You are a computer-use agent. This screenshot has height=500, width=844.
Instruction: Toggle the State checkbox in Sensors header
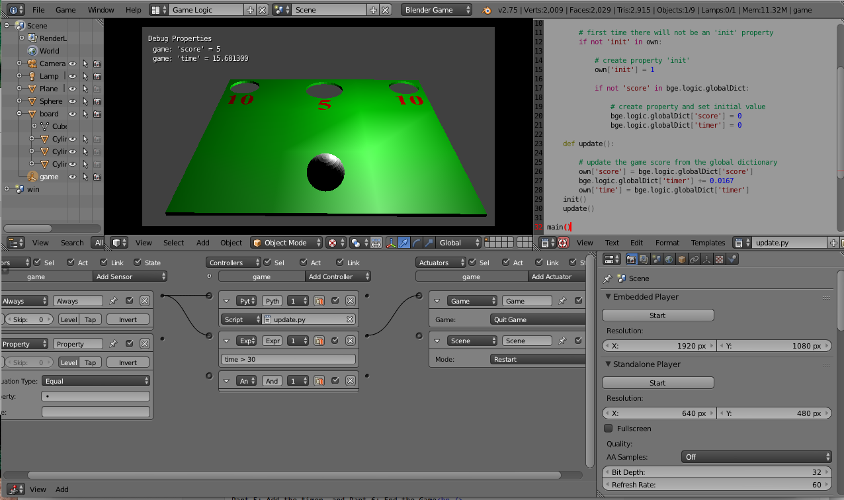click(138, 263)
